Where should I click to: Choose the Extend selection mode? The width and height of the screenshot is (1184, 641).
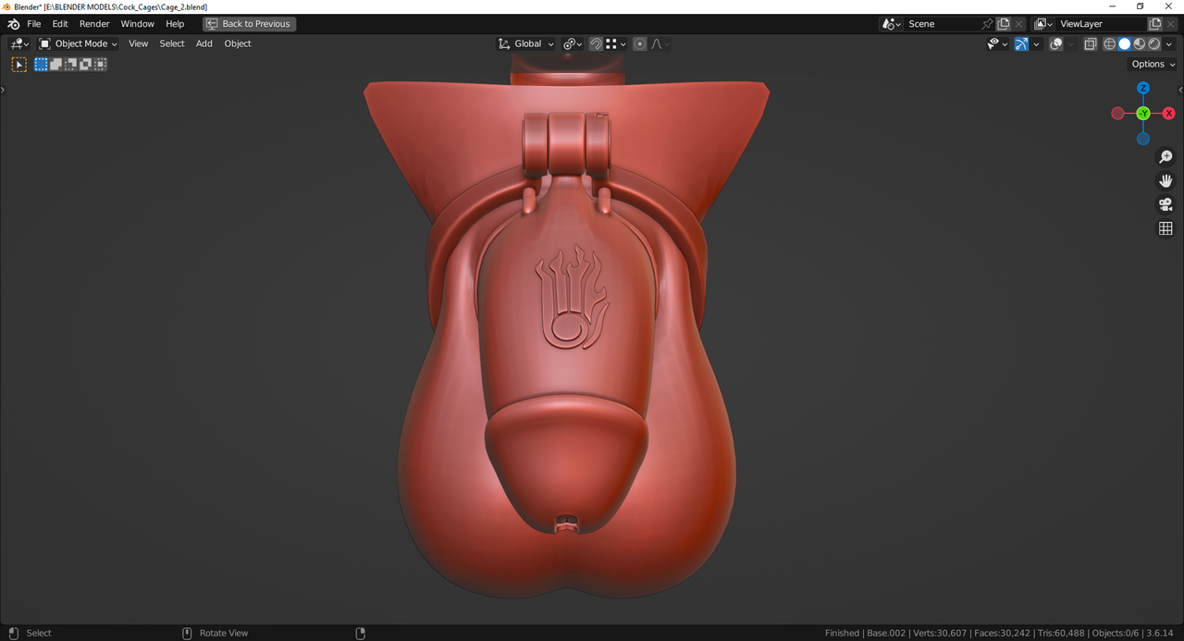[x=55, y=64]
